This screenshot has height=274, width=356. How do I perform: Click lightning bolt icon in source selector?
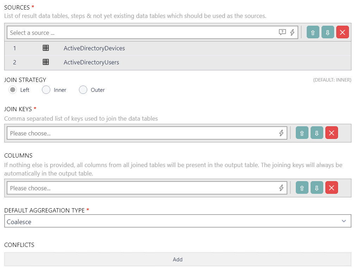(292, 33)
